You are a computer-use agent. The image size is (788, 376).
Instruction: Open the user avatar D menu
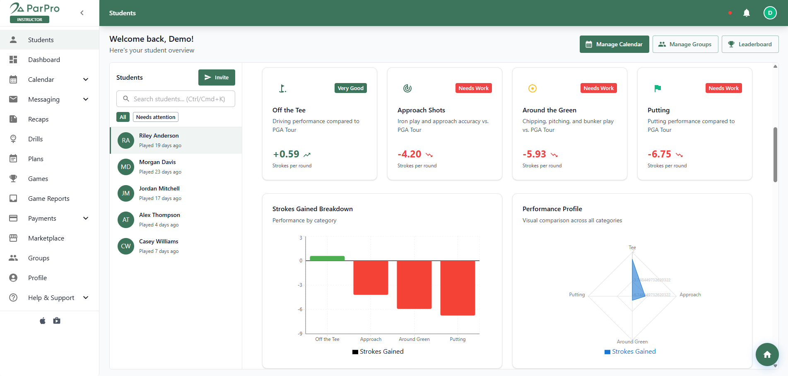pyautogui.click(x=770, y=13)
